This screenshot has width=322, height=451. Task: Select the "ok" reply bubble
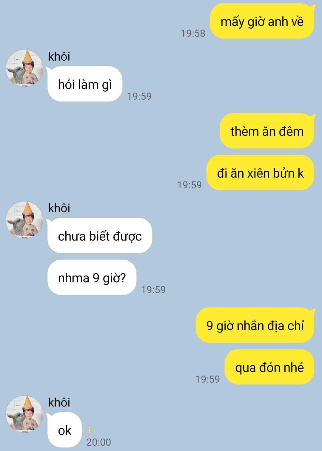[64, 430]
